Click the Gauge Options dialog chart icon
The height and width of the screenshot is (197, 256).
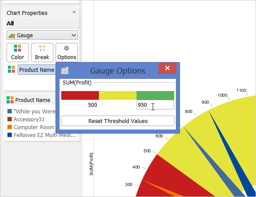point(65,70)
